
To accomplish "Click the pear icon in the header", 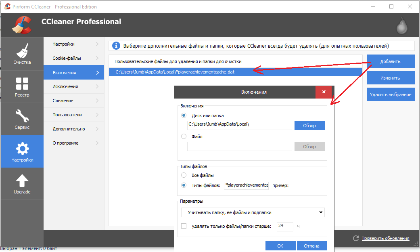I will pyautogui.click(x=402, y=26).
